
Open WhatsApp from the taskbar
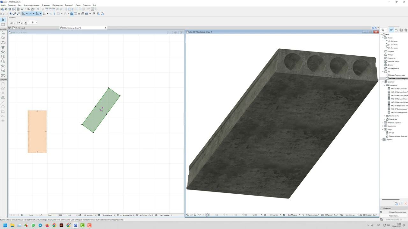pos(33,226)
